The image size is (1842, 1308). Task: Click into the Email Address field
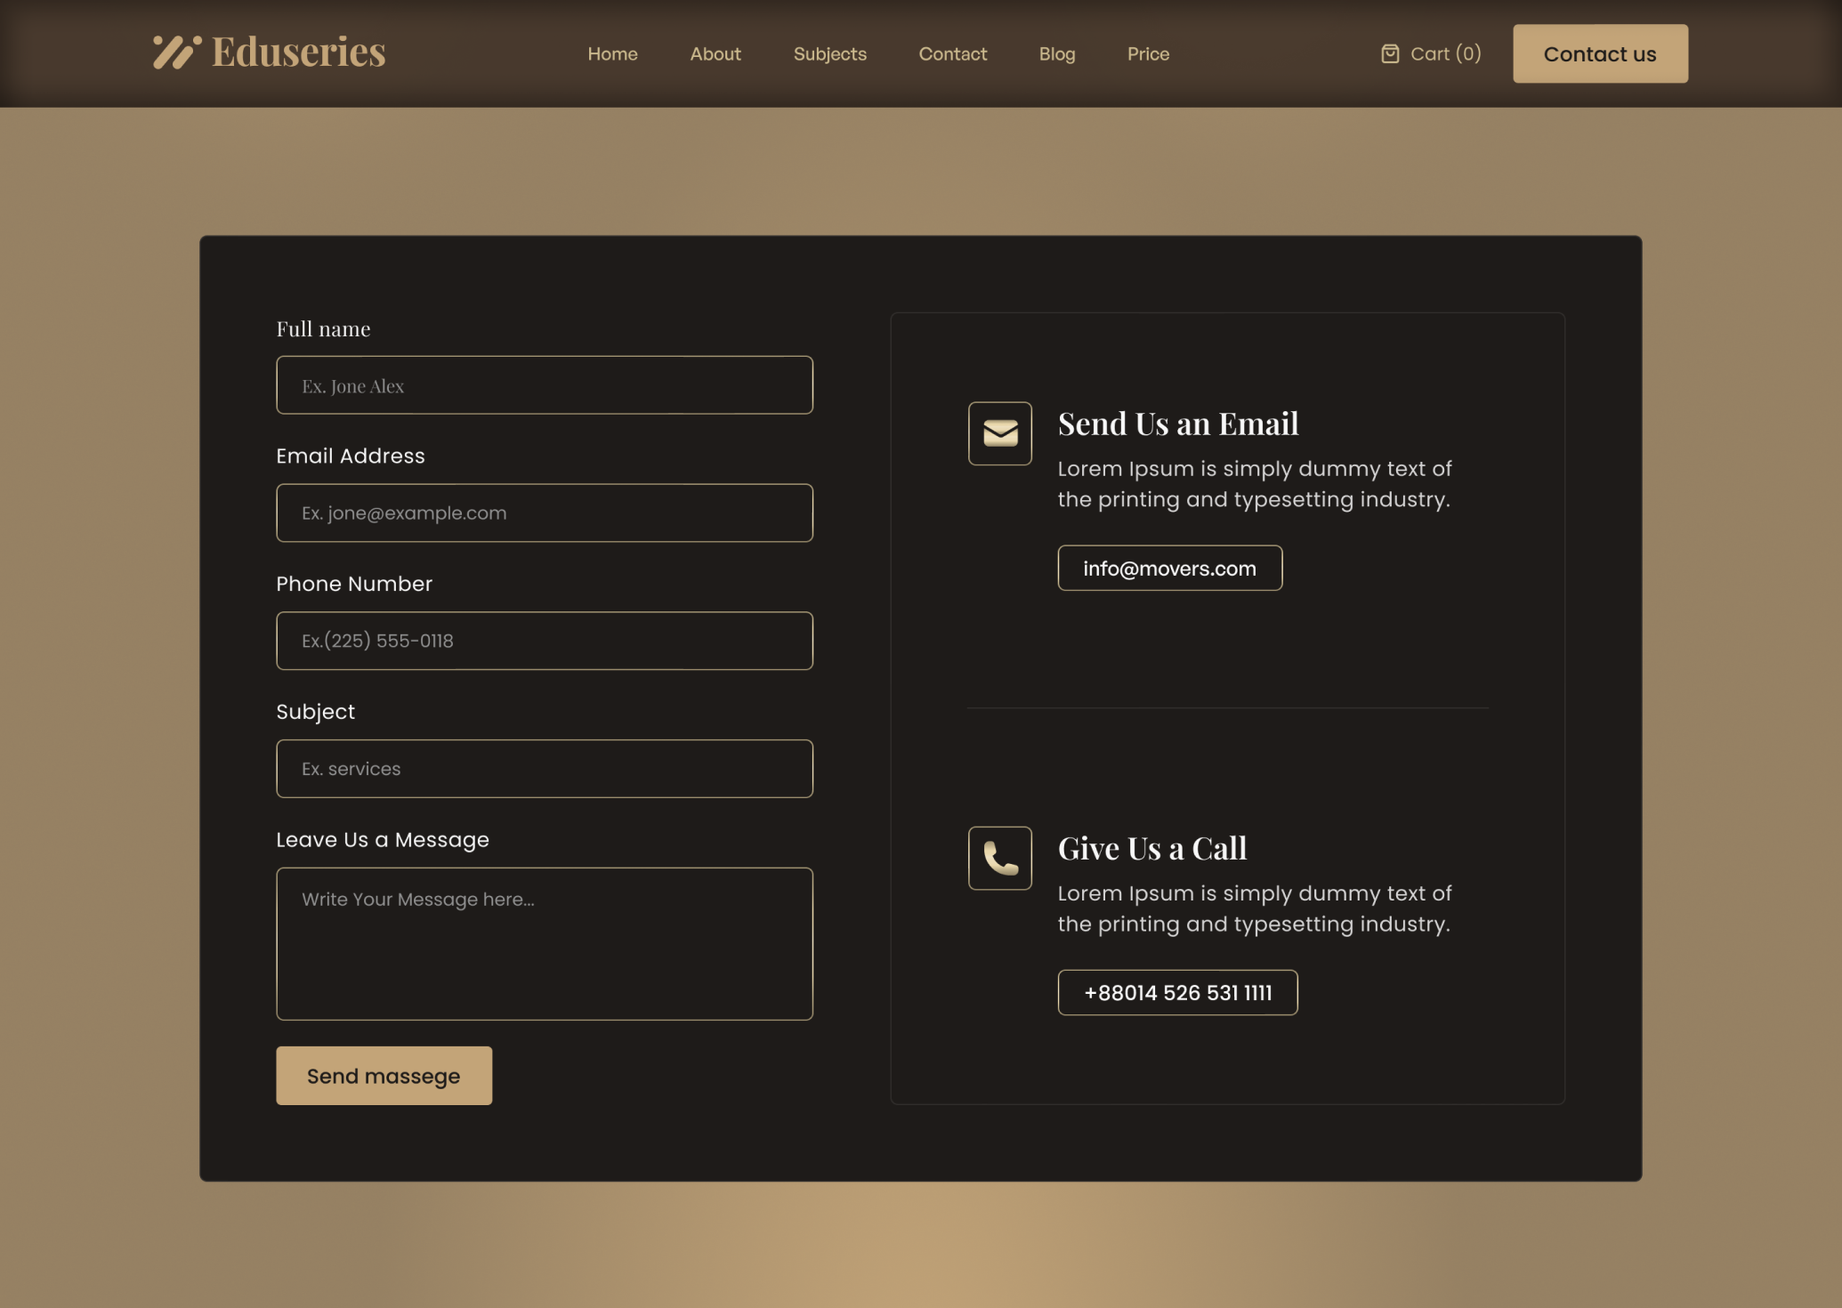point(544,513)
